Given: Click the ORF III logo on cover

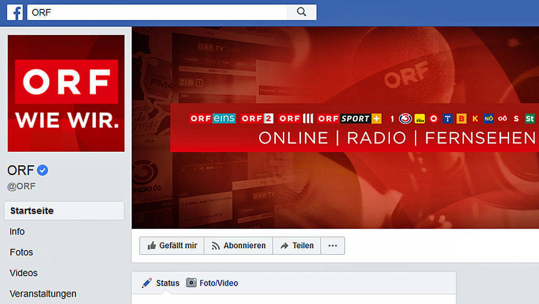Looking at the screenshot, I should [296, 119].
